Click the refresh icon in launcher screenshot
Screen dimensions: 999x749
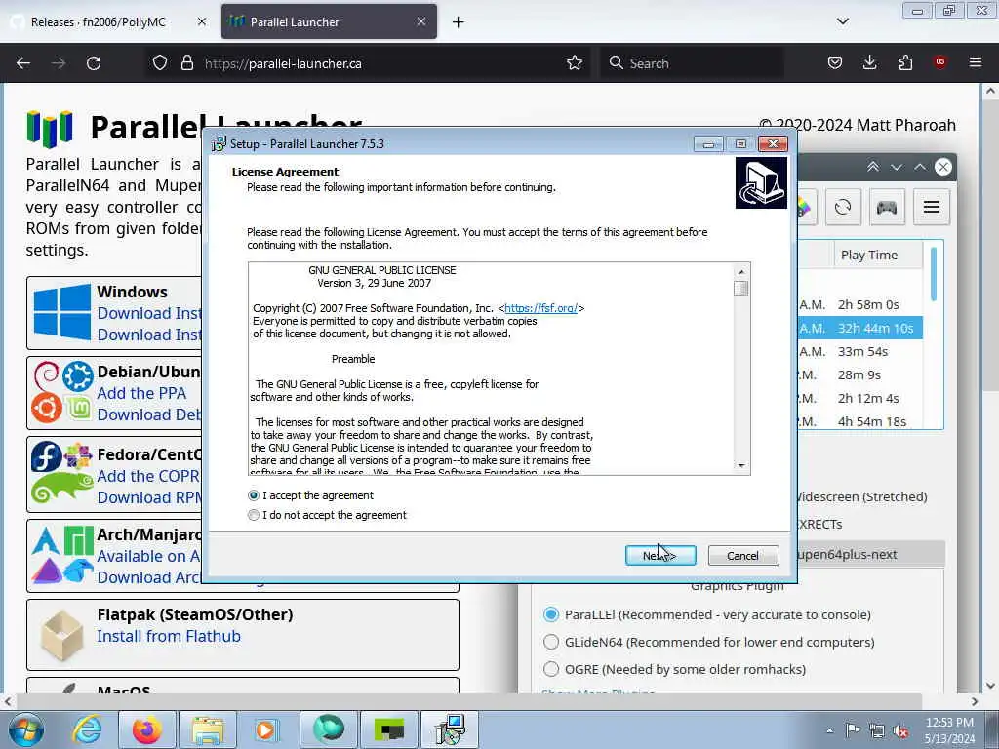(x=843, y=207)
